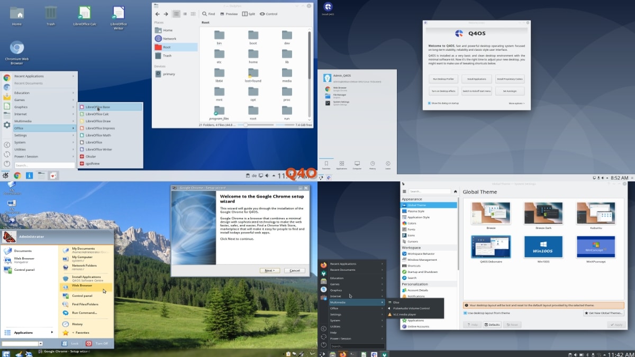This screenshot has height=357, width=635.
Task: Expand Graphics submenu in light application menu
Action: 44,107
